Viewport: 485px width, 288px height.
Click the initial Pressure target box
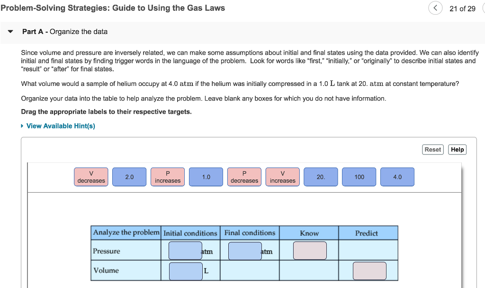pos(184,251)
